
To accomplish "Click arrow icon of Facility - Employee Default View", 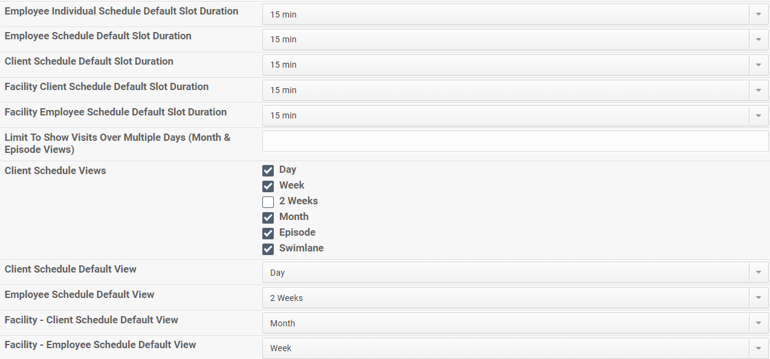I will pos(759,348).
